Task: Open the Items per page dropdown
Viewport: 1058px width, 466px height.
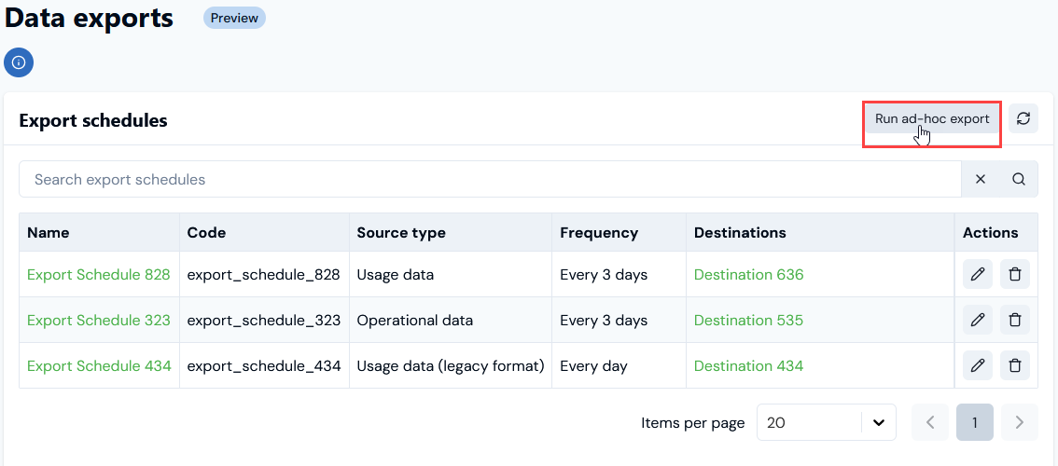Action: point(826,422)
